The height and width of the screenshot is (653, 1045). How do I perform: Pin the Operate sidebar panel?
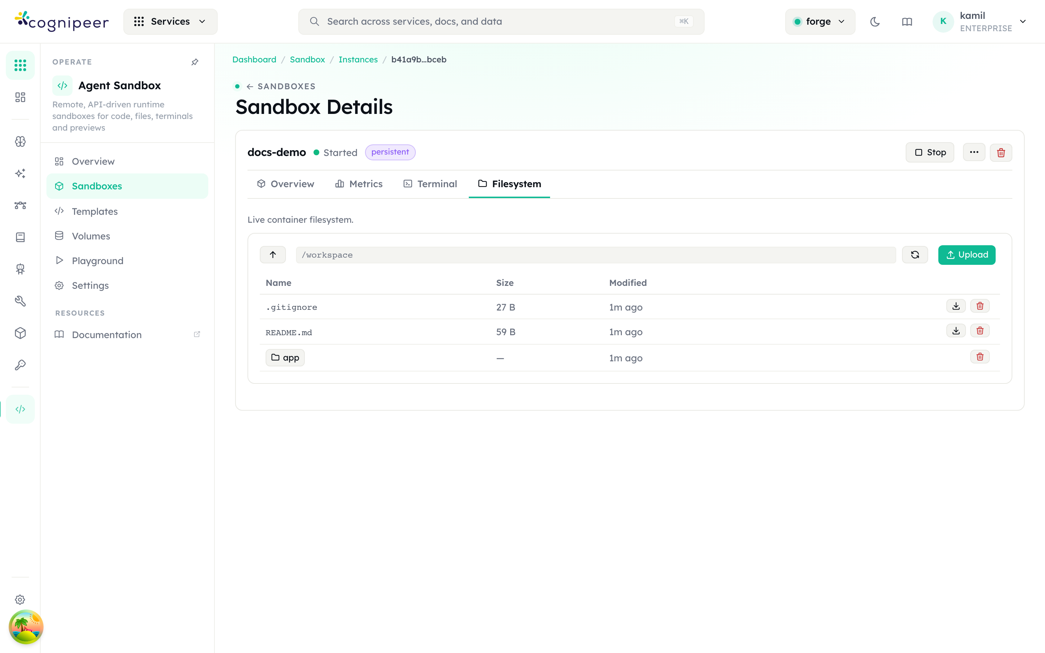point(195,62)
